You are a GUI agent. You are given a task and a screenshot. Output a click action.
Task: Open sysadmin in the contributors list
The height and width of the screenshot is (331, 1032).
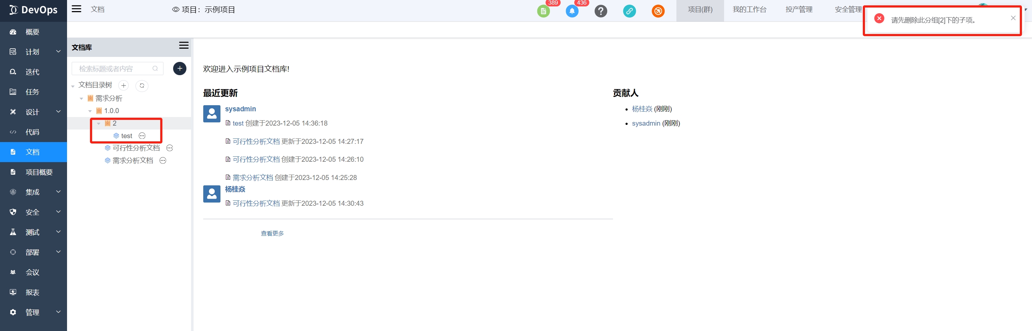point(646,123)
